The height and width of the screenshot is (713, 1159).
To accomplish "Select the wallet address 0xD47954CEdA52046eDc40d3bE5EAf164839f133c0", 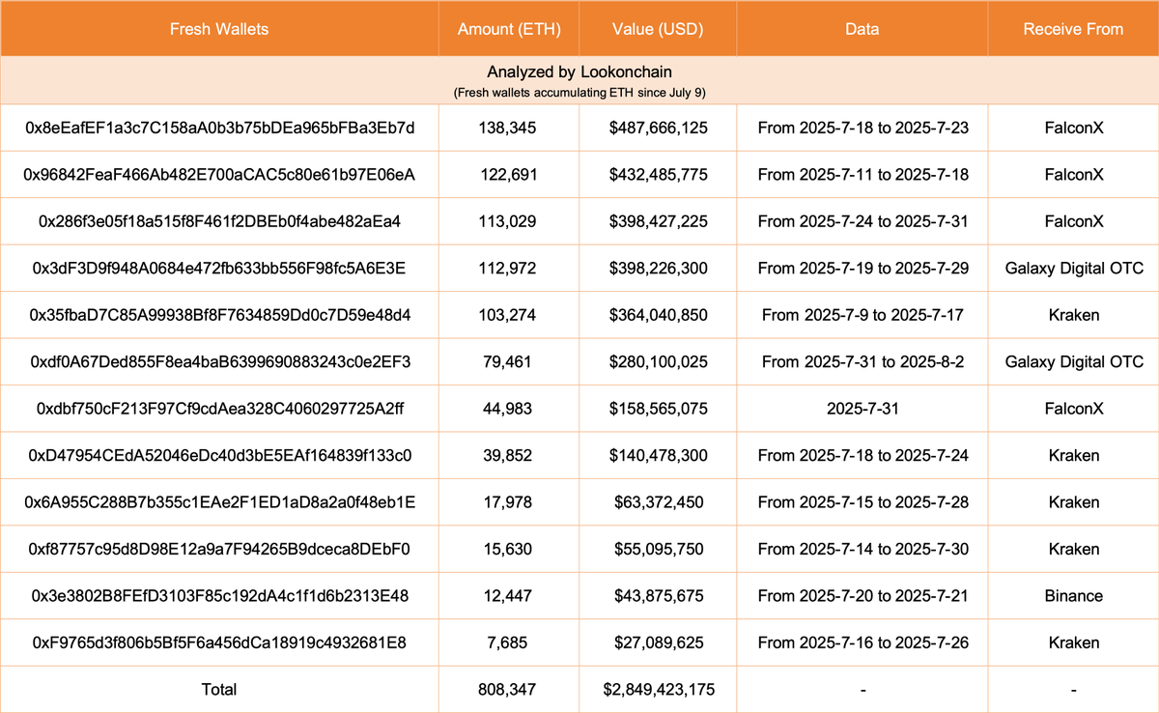I will 219,456.
